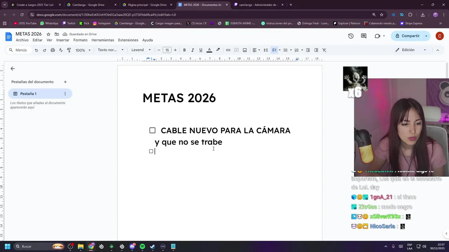Open the text alignment dropdown

[x=256, y=50]
